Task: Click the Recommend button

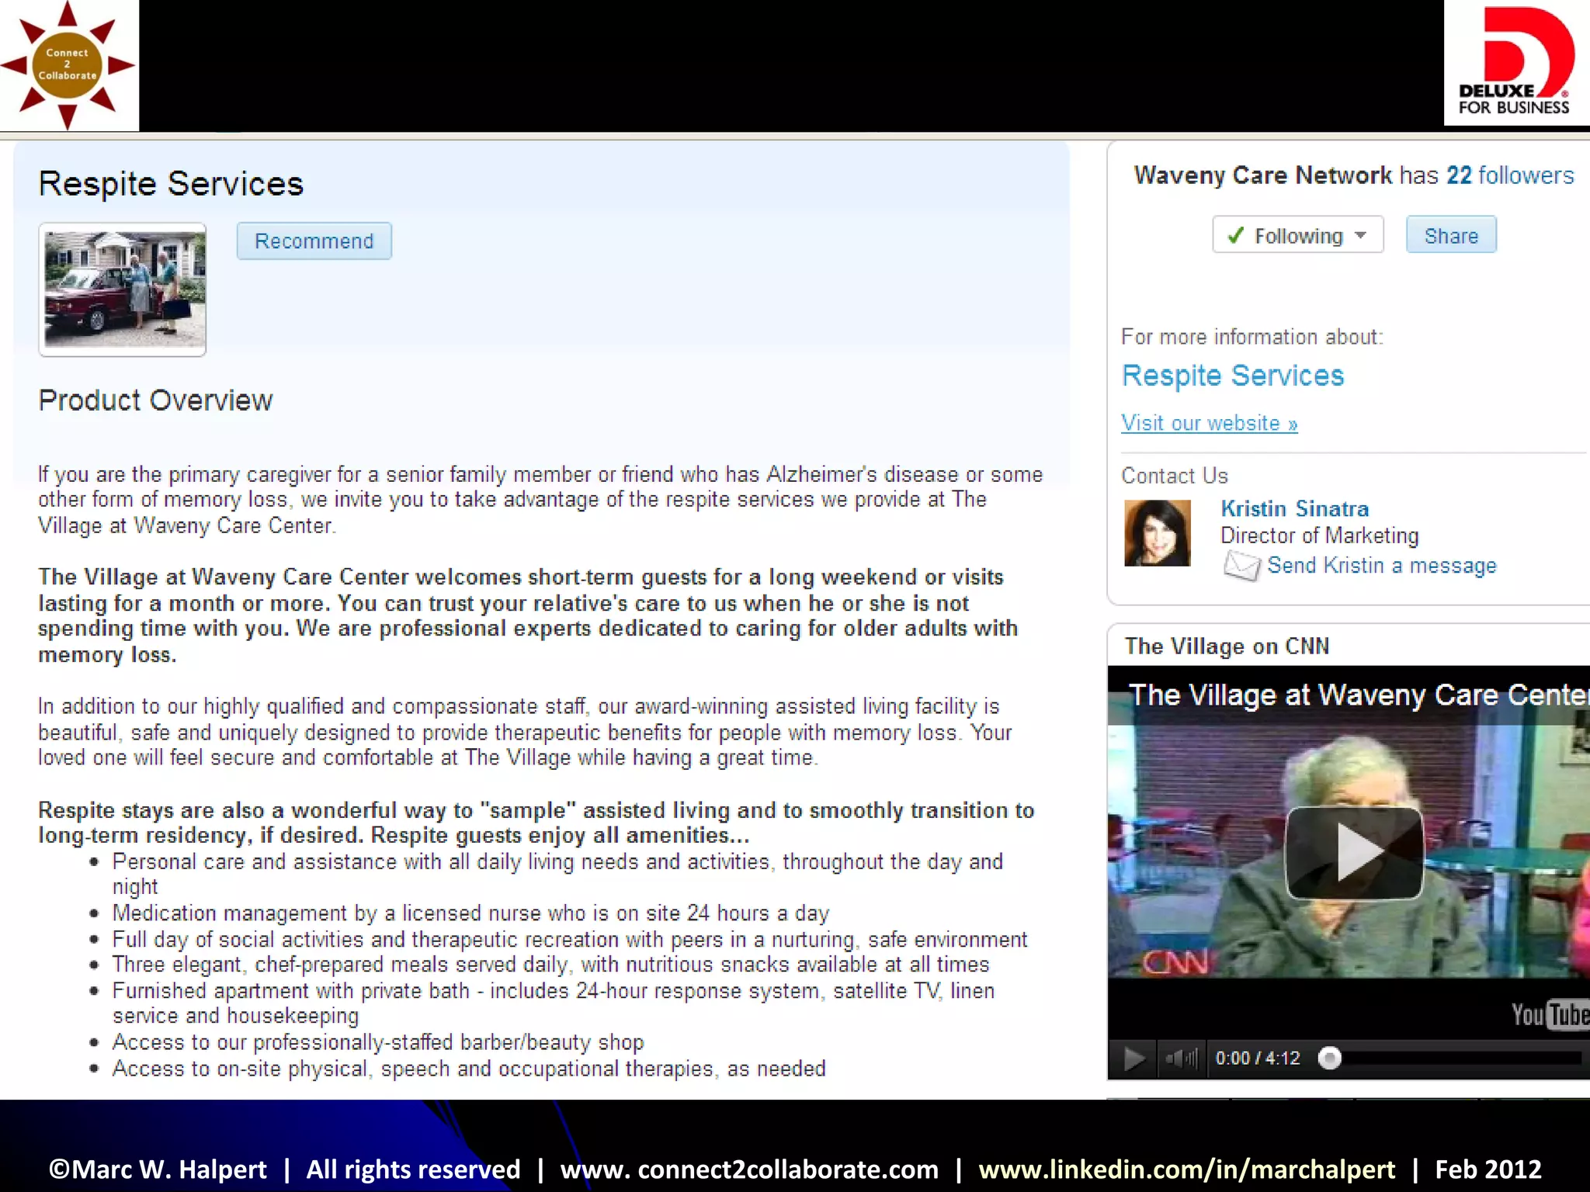Action: click(314, 241)
